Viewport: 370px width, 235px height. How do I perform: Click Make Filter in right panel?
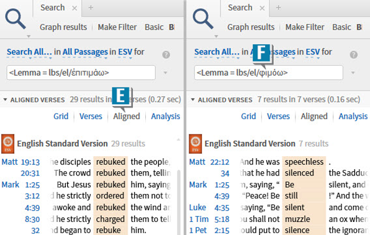[x=305, y=27]
